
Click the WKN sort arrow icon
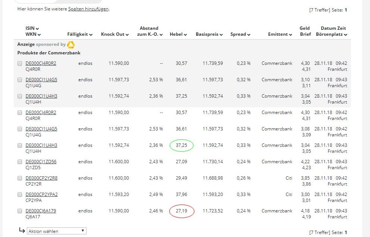click(x=39, y=35)
